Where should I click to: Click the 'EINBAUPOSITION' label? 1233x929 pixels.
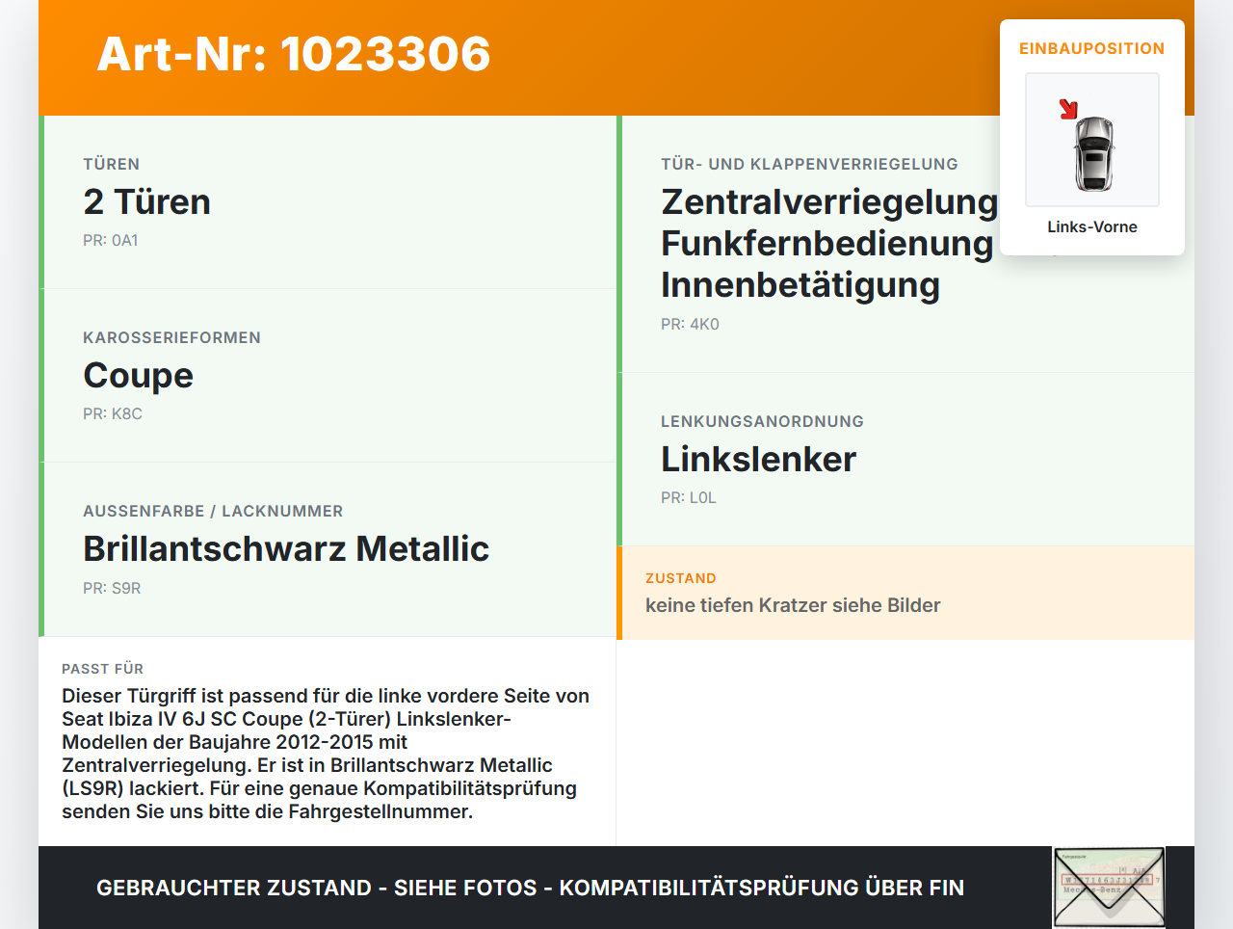pos(1092,48)
